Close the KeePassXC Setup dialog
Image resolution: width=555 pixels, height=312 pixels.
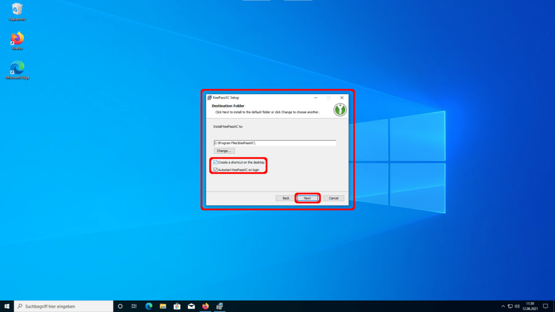click(341, 97)
